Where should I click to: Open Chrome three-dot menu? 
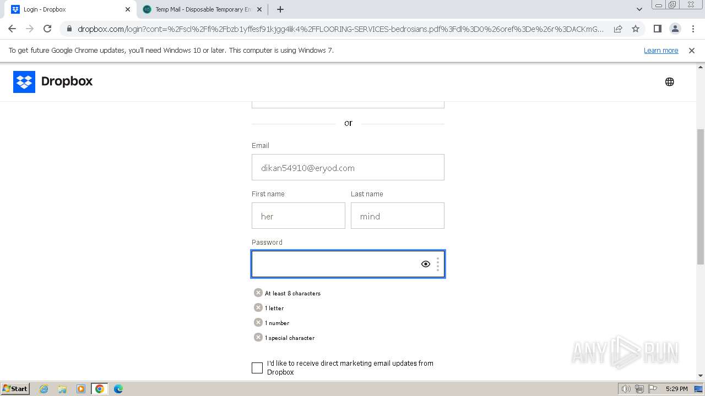[693, 29]
